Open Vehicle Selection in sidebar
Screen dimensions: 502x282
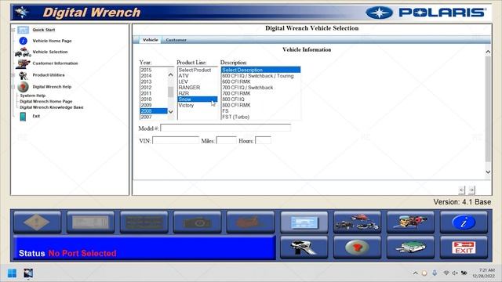[50, 52]
